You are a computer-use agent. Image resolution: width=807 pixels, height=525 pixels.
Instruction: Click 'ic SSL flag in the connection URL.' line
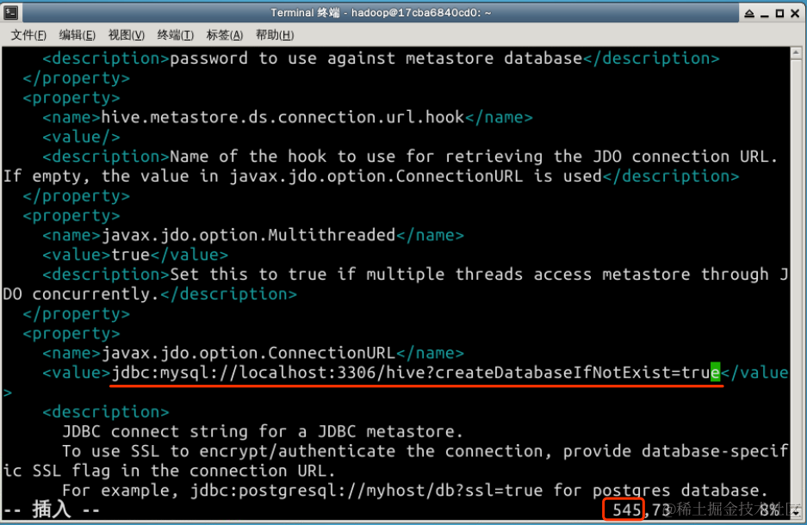click(x=170, y=471)
